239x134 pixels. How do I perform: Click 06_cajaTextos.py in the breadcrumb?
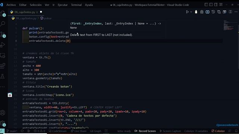coord(26,18)
